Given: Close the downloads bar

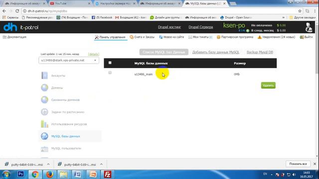Looking at the screenshot, I should coord(315,164).
